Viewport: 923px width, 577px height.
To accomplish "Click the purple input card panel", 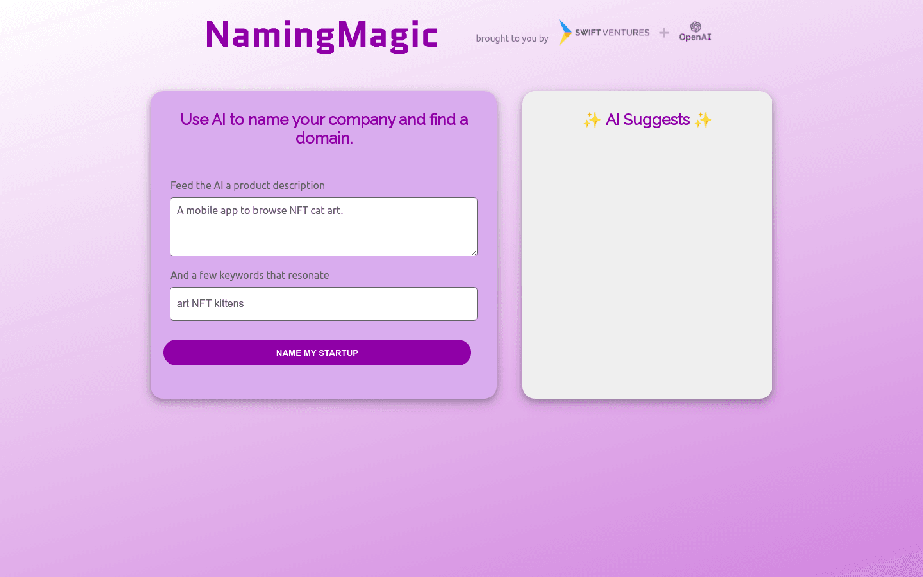I will (323, 381).
